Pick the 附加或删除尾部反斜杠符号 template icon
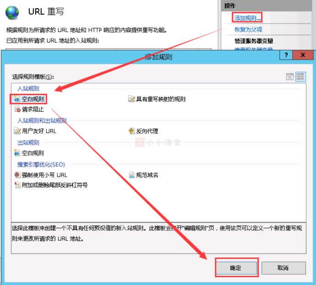Image resolution: width=316 pixels, height=285 pixels. pos(17,185)
